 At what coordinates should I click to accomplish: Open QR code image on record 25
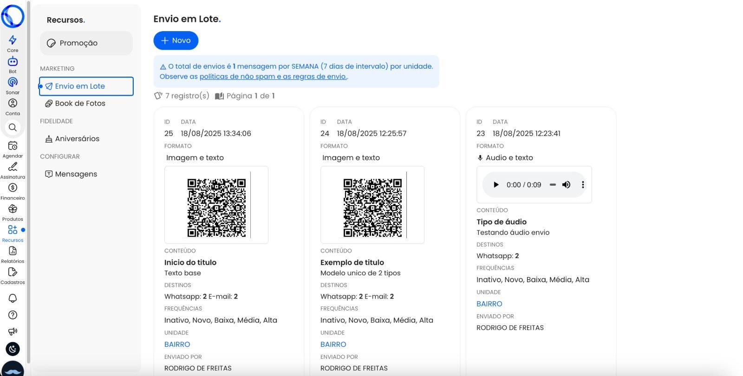tap(216, 205)
